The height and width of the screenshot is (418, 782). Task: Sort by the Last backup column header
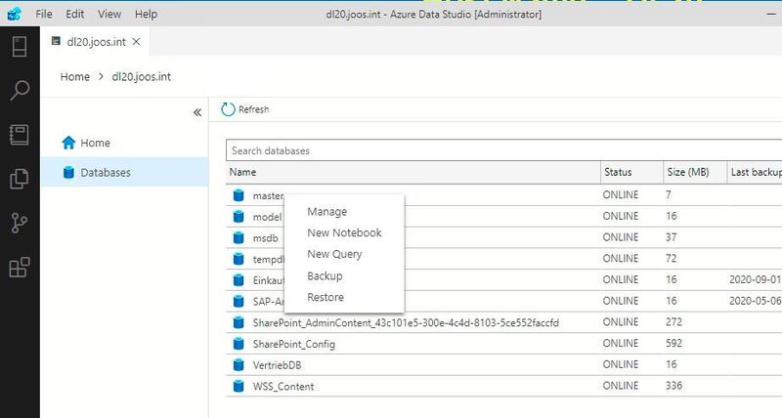click(755, 173)
